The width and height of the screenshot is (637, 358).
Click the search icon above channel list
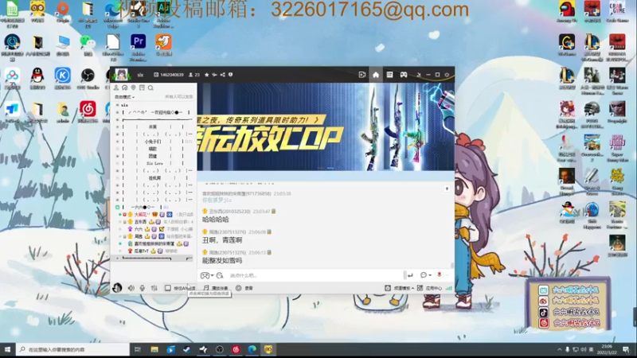click(150, 88)
